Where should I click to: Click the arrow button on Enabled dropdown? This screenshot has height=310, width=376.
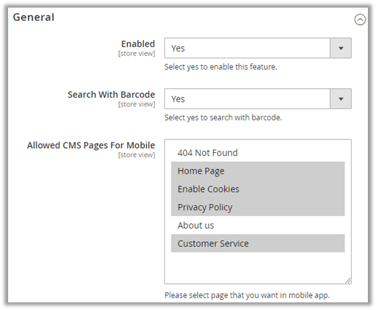coord(341,48)
